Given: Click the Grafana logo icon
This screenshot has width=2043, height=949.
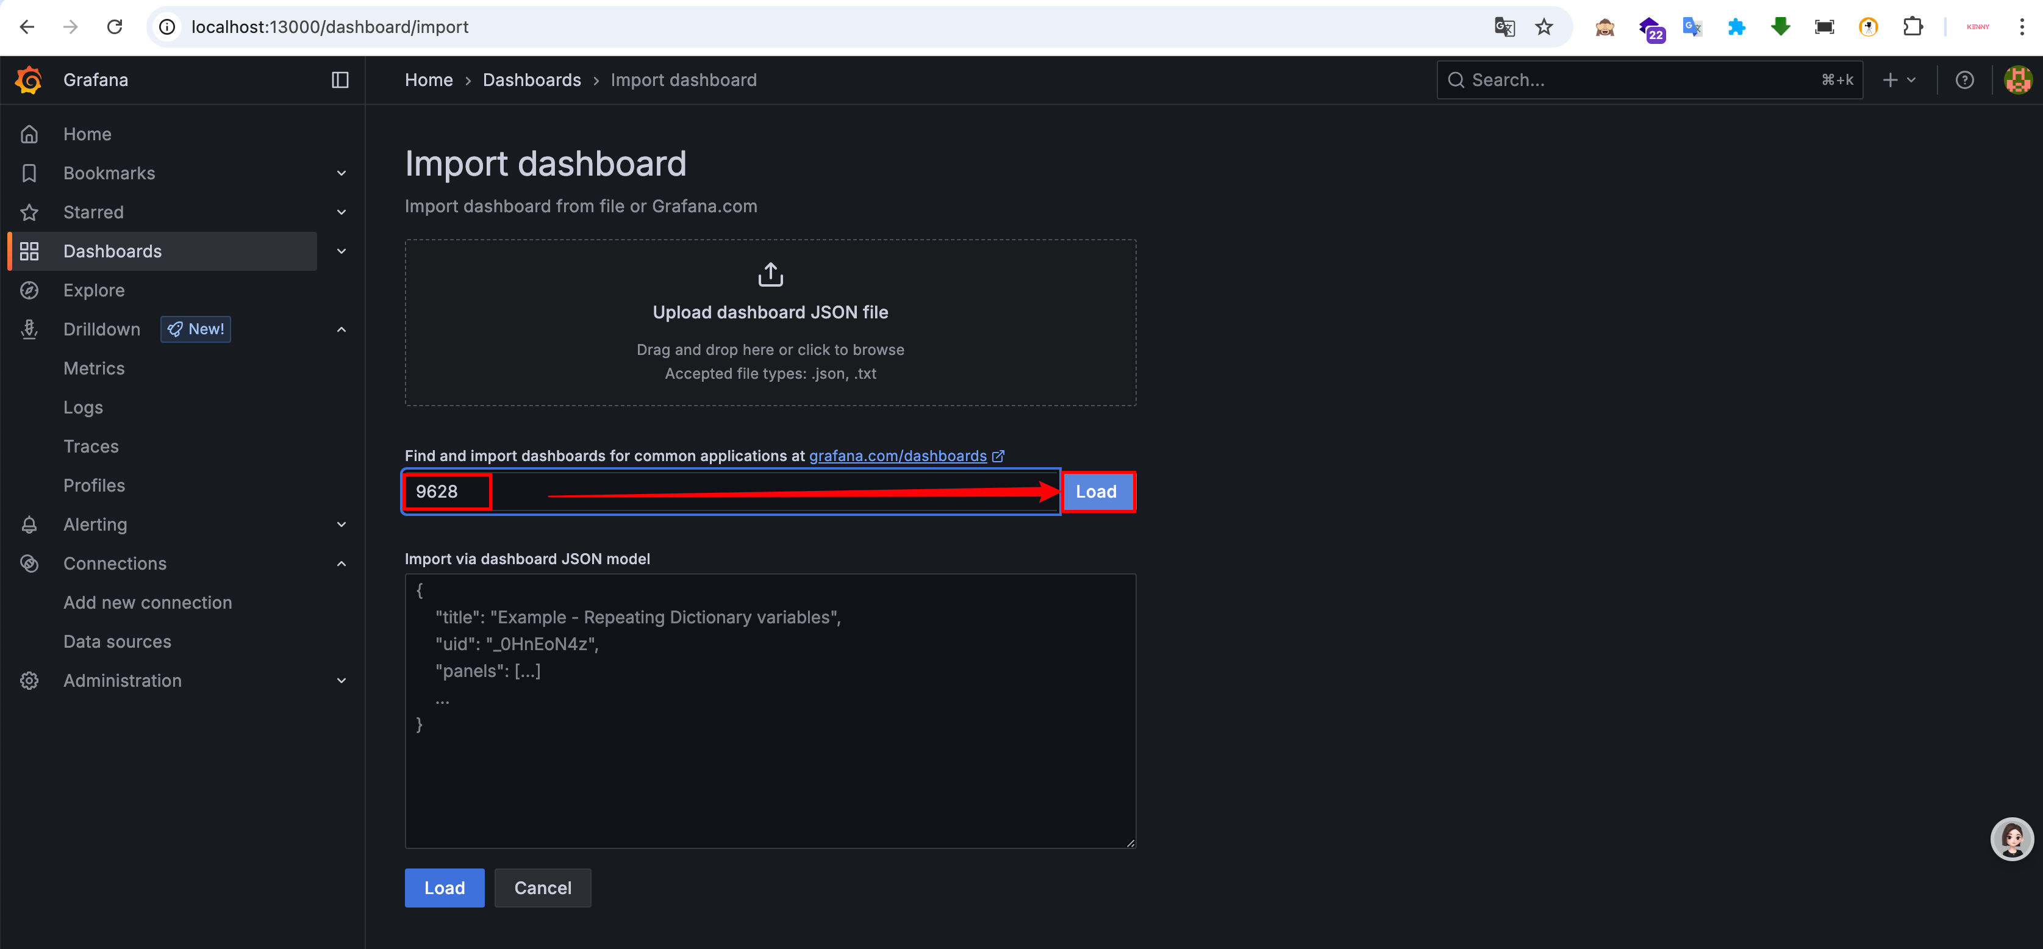Looking at the screenshot, I should [x=29, y=79].
